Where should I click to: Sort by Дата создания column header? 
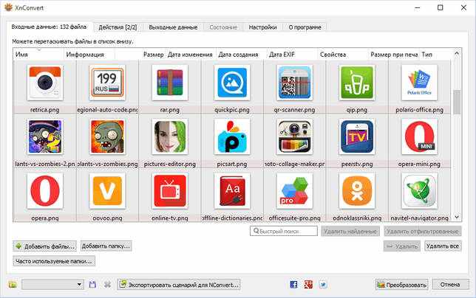[242, 55]
